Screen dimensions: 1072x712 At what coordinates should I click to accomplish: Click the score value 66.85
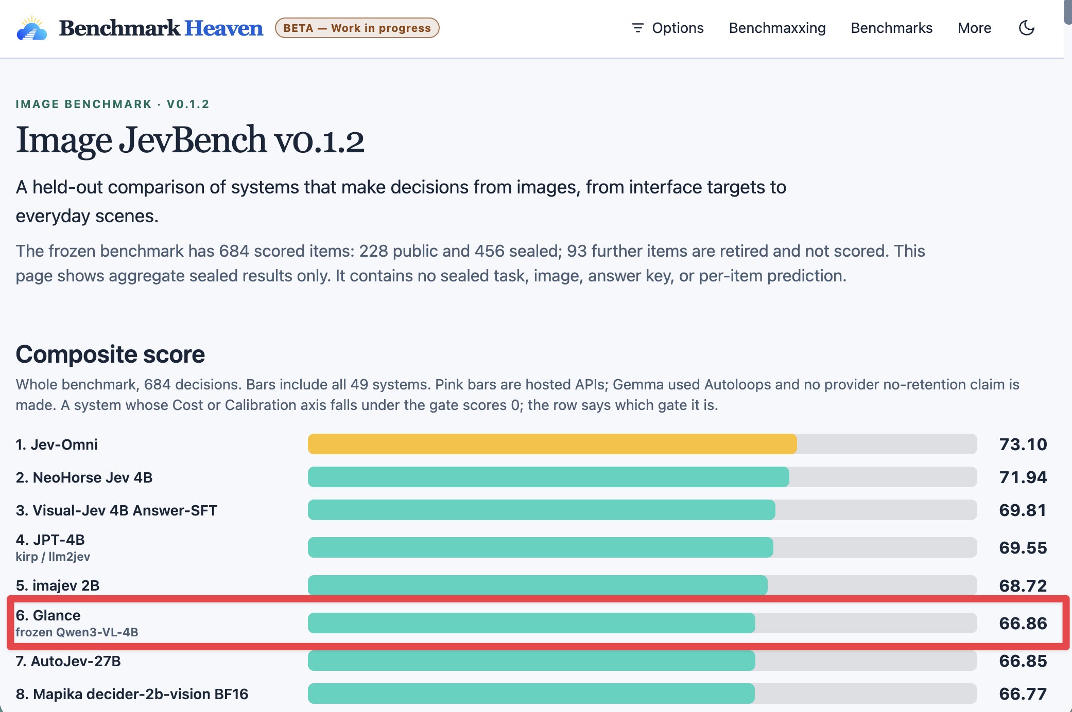(1023, 661)
